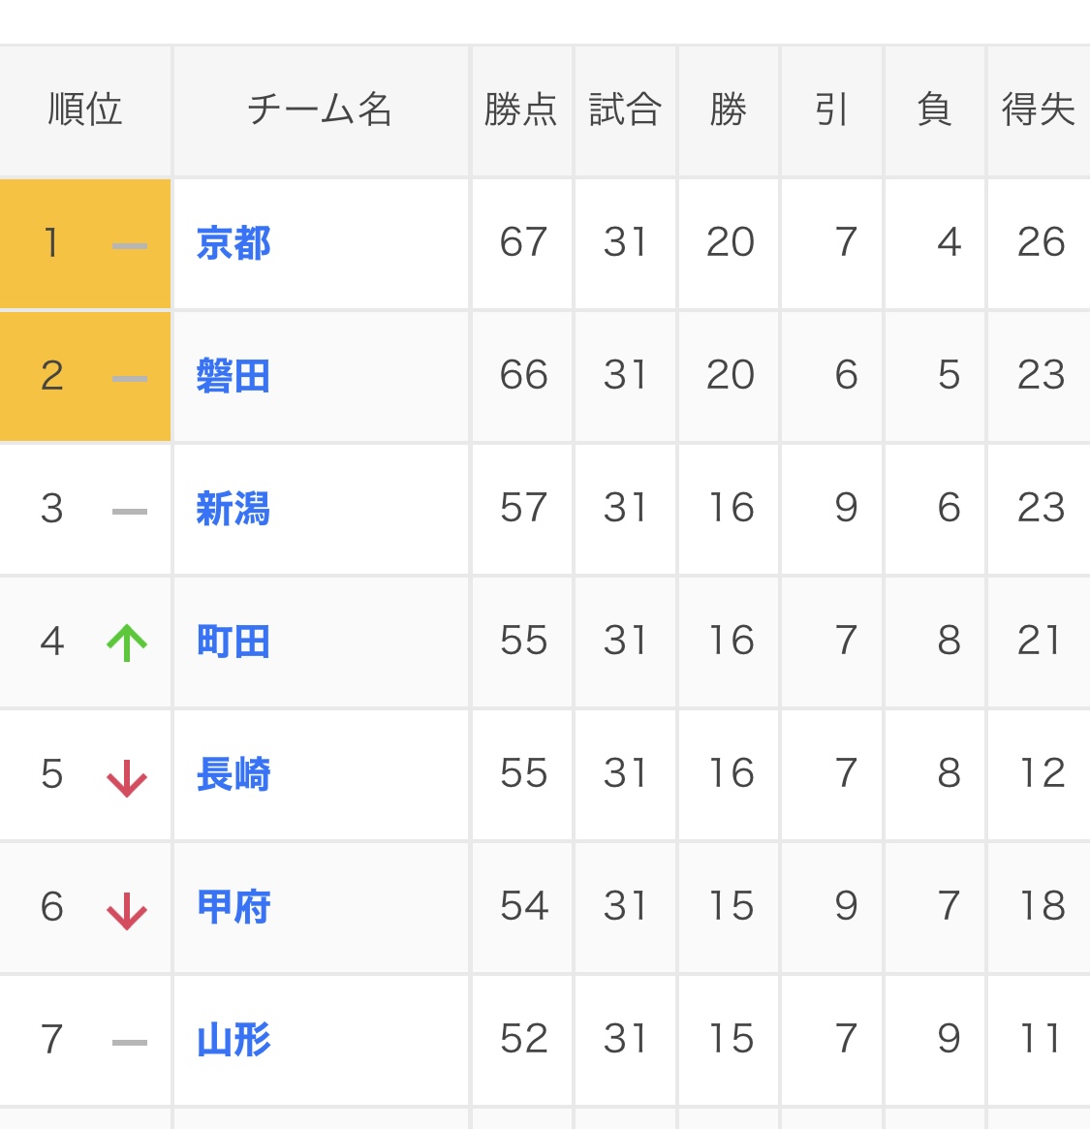Open the 京都 team link
1090x1129 pixels.
coord(234,243)
